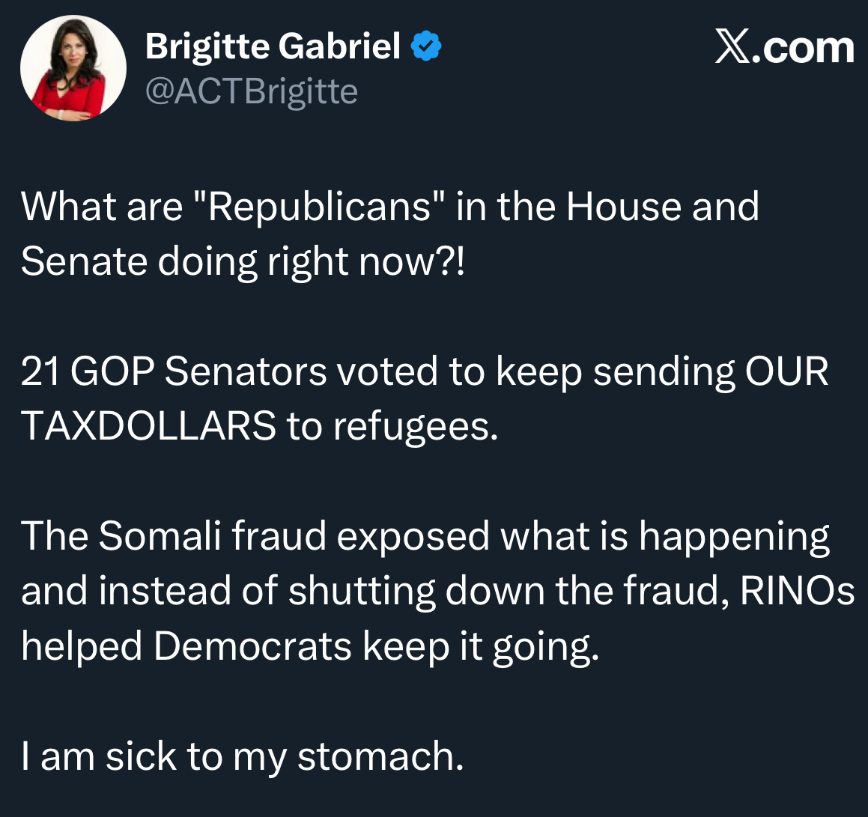Click the phrase "GOP Senators"
The width and height of the screenshot is (868, 817).
coord(198,371)
